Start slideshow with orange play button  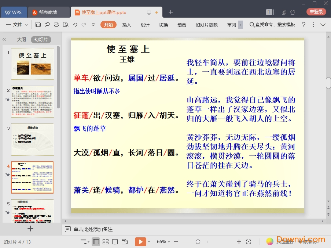point(140,242)
